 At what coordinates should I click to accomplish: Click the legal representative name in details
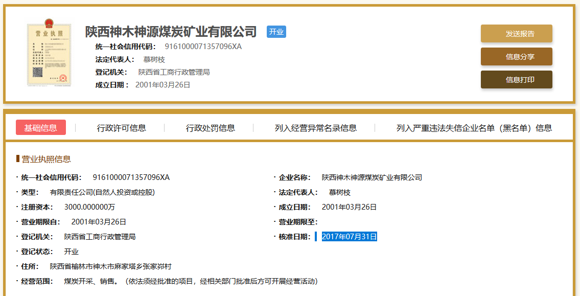(339, 192)
